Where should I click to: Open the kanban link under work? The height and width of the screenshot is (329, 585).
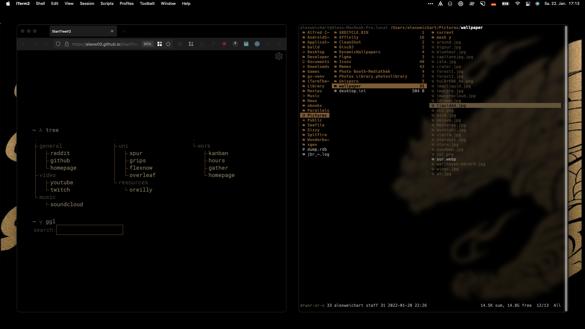coord(218,153)
